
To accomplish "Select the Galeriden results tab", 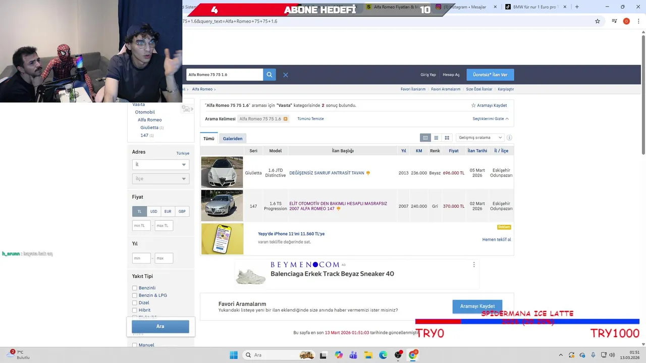I will click(233, 139).
